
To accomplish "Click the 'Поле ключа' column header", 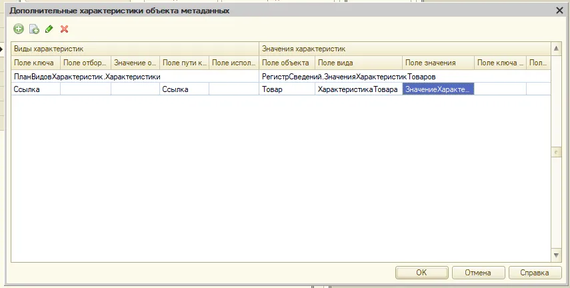I will [x=35, y=63].
